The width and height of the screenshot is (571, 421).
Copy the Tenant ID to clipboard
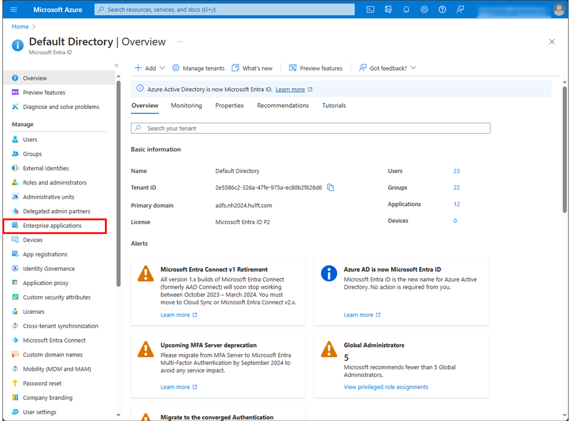coord(330,187)
